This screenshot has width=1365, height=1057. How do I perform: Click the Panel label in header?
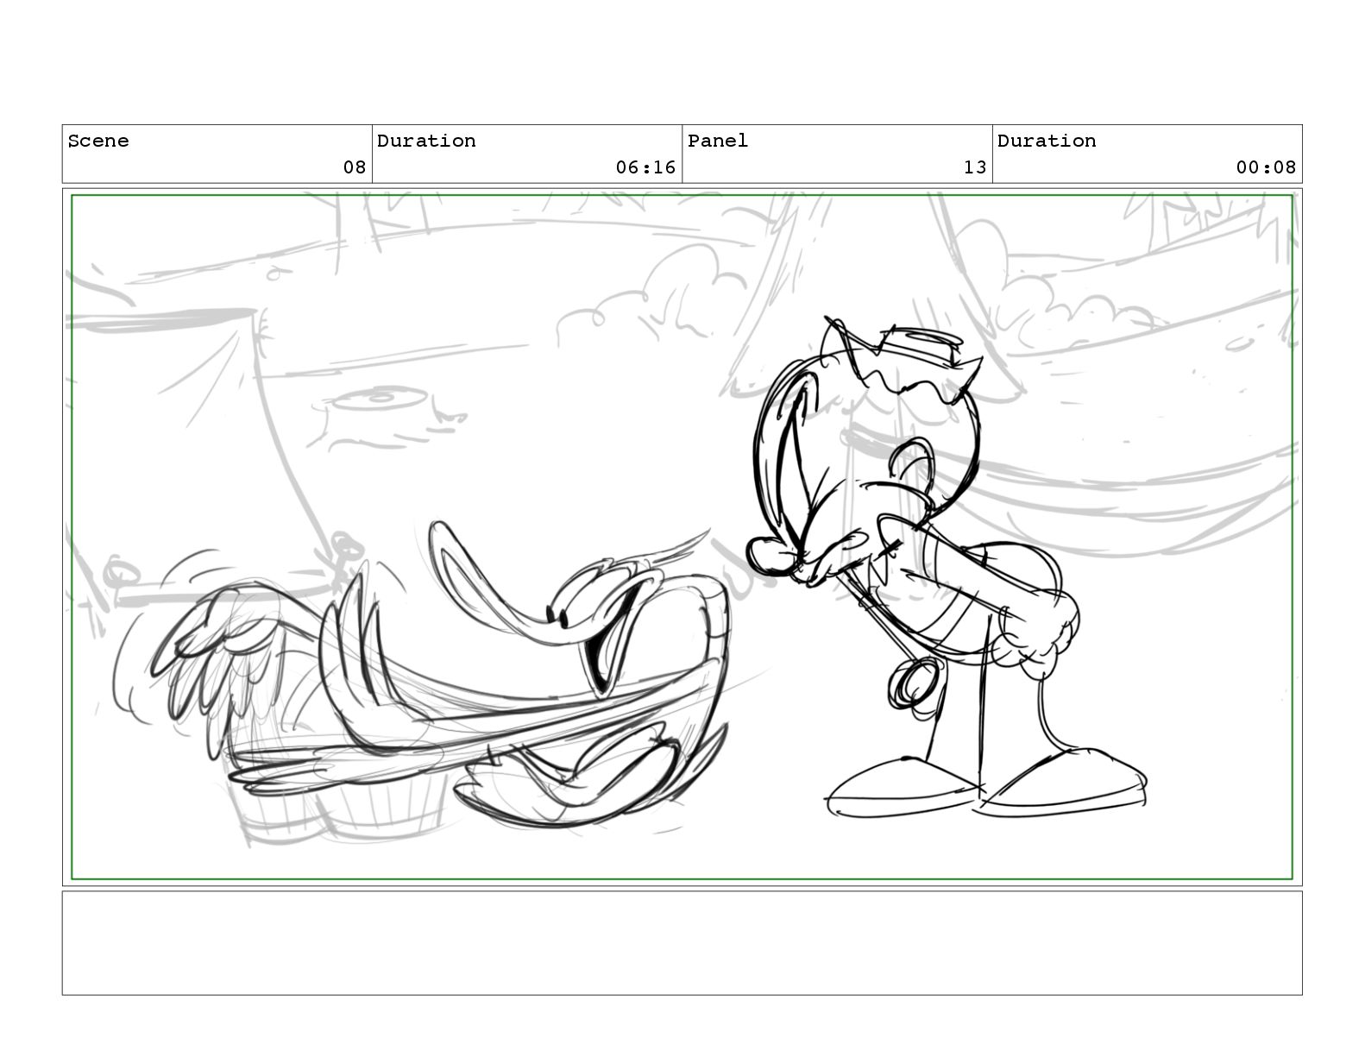(x=718, y=141)
